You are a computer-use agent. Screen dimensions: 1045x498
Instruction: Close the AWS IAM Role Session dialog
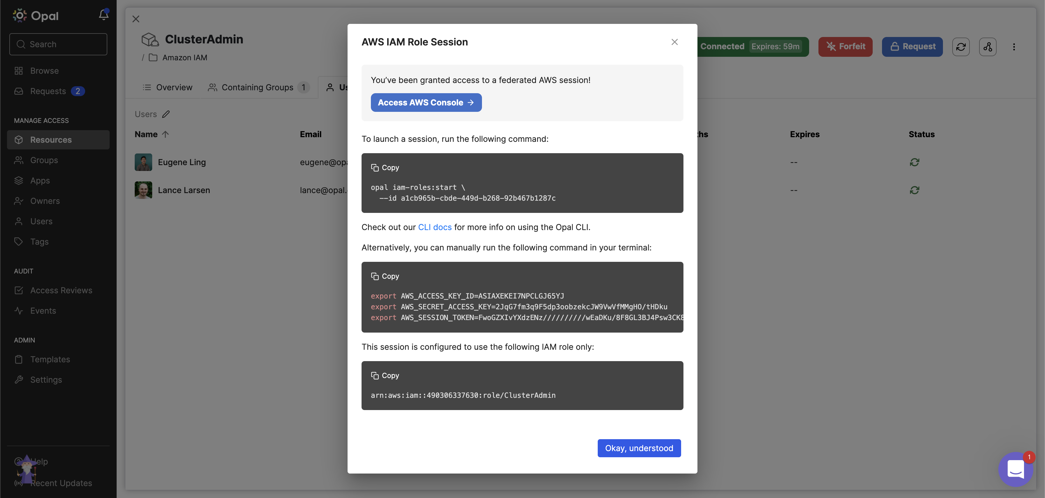coord(674,42)
